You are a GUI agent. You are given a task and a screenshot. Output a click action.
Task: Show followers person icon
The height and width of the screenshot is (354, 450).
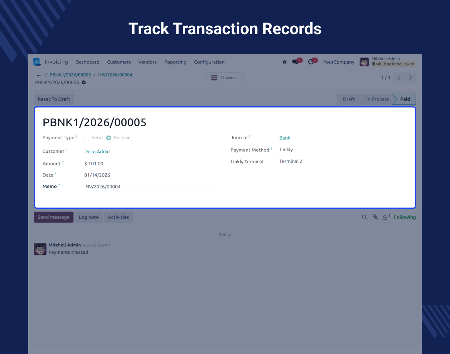(385, 218)
